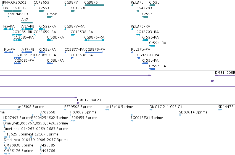Image resolution: width=235 pixels, height=155 pixels.
Task: Click the CG3085-RB transcript label
Action: pos(22,32)
